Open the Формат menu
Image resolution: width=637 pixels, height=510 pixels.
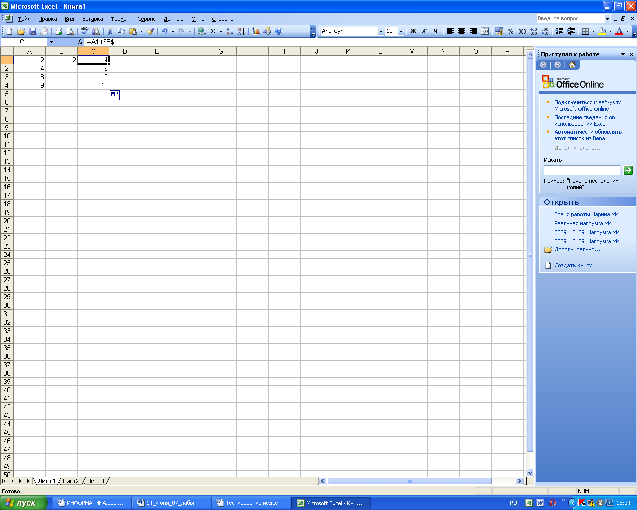120,19
